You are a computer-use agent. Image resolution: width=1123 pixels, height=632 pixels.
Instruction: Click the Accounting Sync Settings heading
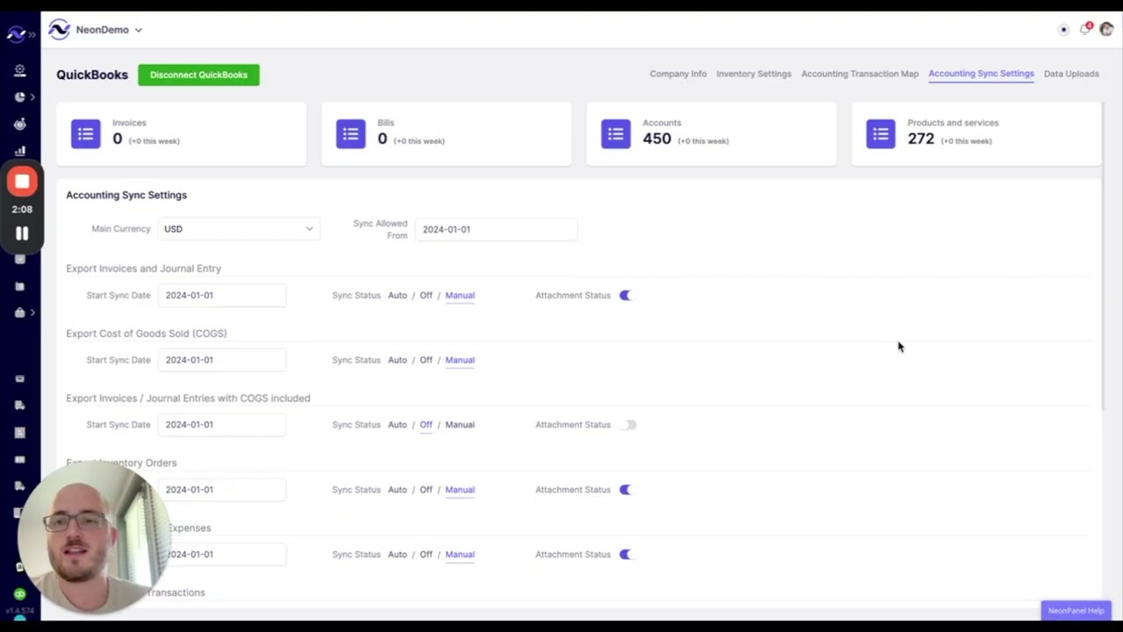click(126, 195)
